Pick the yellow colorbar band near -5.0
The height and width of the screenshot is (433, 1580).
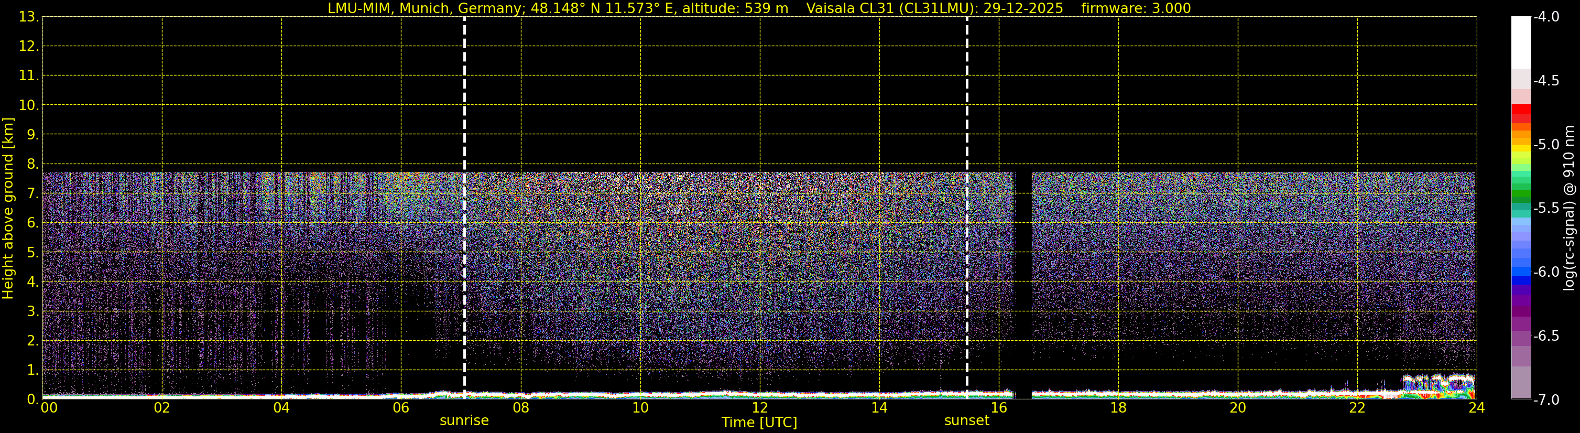pyautogui.click(x=1520, y=147)
